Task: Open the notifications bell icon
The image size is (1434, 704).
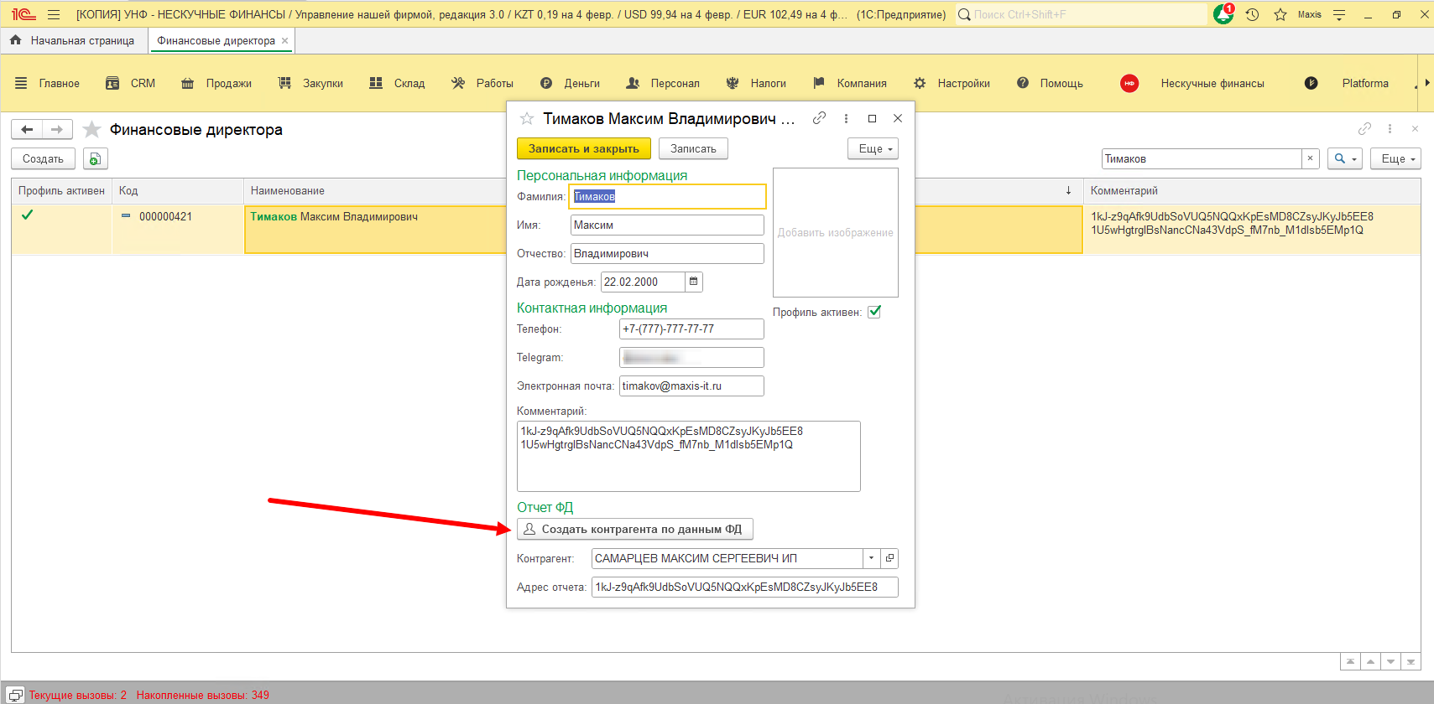Action: click(1223, 14)
